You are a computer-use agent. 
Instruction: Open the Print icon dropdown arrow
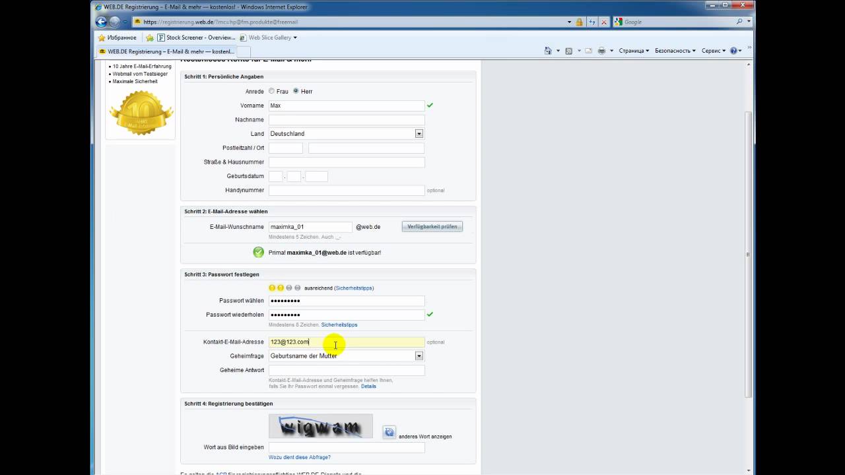click(x=611, y=51)
